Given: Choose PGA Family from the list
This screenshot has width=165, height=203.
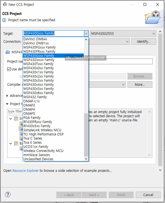Looking at the screenshot, I should (x=53, y=118).
